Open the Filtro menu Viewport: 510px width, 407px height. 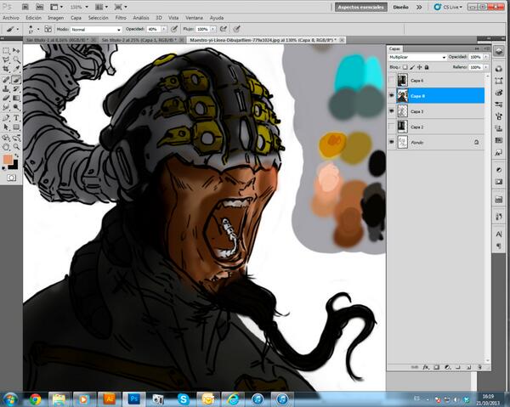point(121,18)
